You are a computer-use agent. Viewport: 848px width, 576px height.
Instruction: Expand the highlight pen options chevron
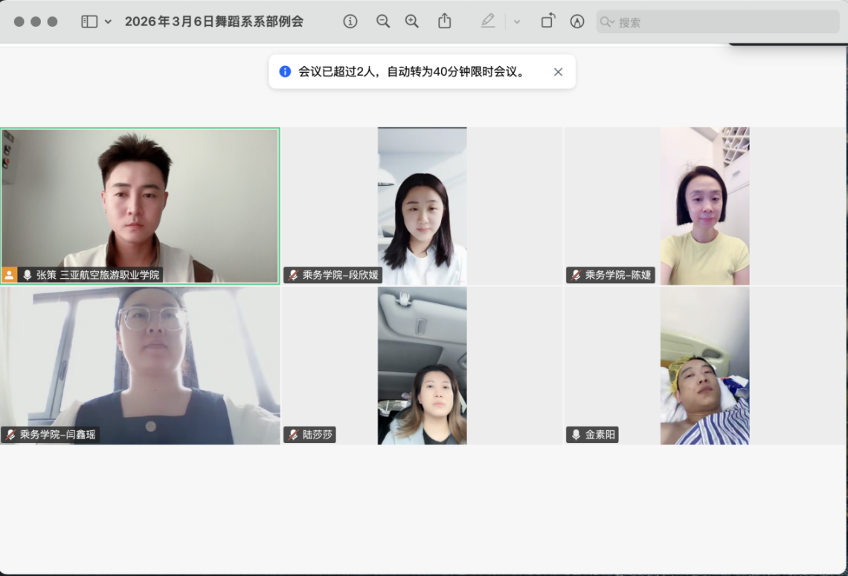[x=517, y=22]
